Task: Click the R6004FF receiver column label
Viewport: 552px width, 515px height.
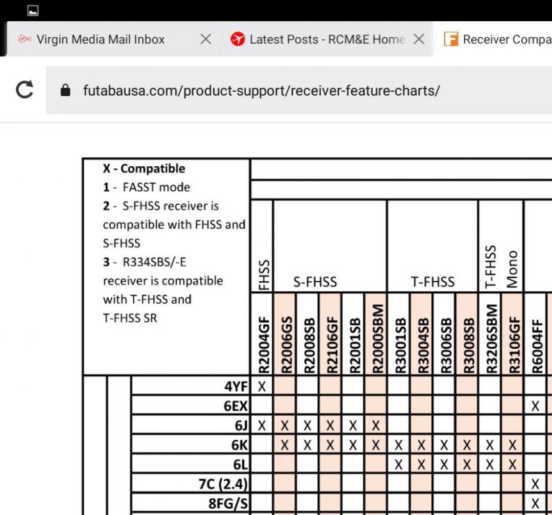Action: [x=537, y=346]
